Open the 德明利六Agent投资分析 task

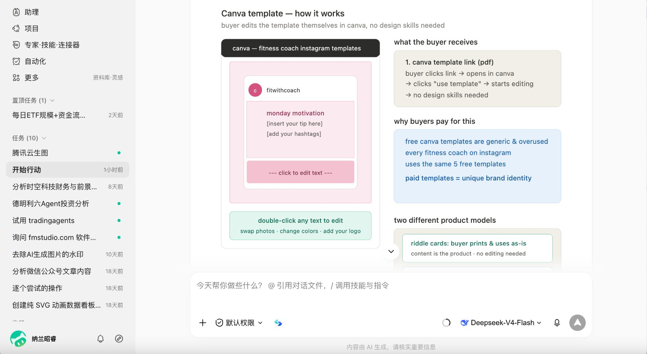[x=67, y=204]
